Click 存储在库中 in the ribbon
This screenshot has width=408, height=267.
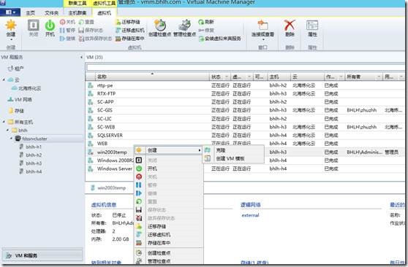[x=130, y=39]
